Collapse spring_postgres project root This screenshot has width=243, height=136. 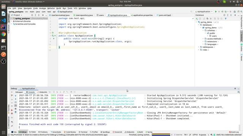click(x=12, y=19)
